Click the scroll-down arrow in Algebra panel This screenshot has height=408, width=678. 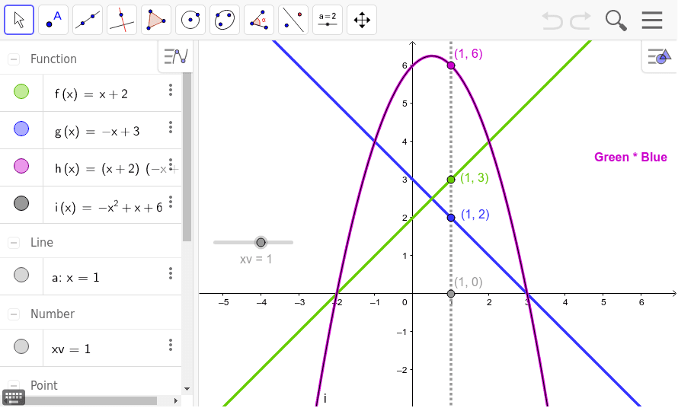click(187, 388)
